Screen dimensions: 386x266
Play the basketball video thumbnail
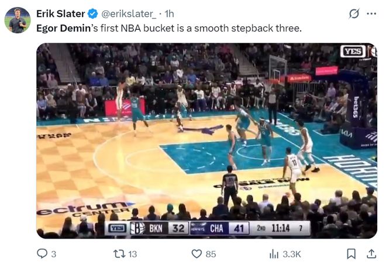tap(206, 141)
